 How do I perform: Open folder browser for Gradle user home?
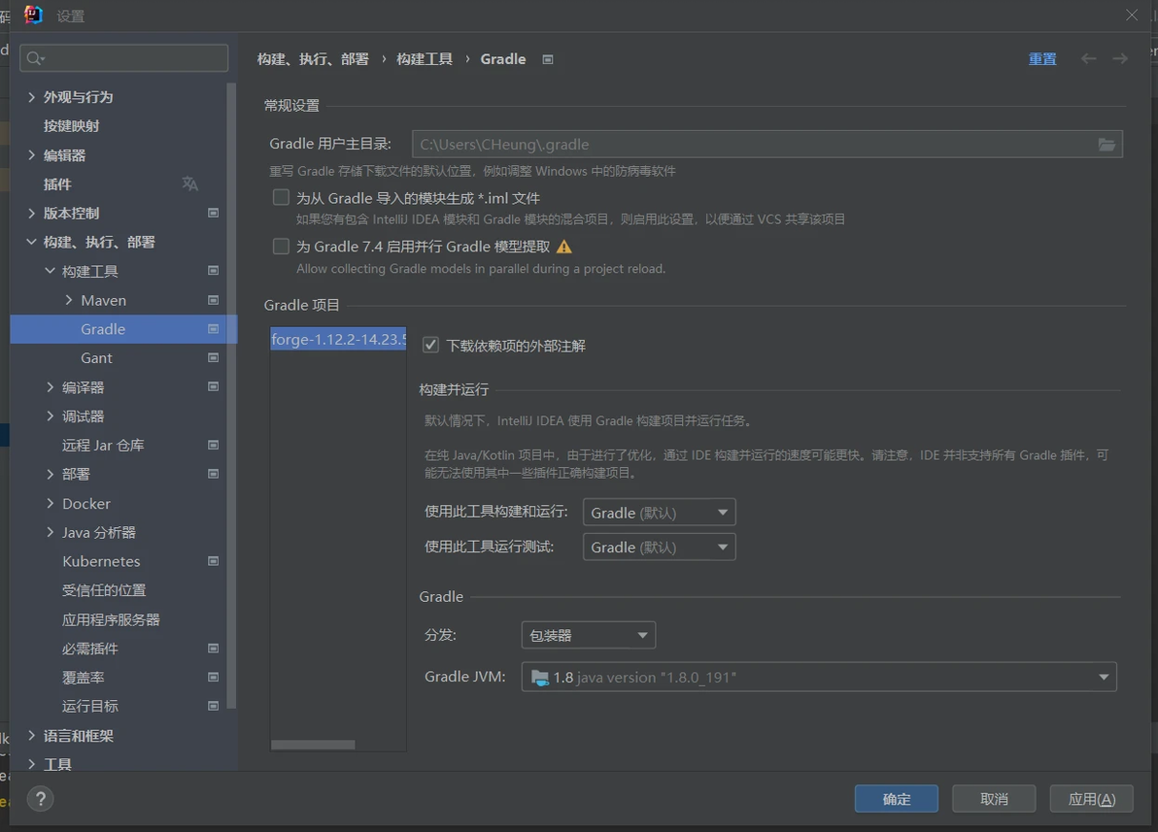[x=1107, y=145]
